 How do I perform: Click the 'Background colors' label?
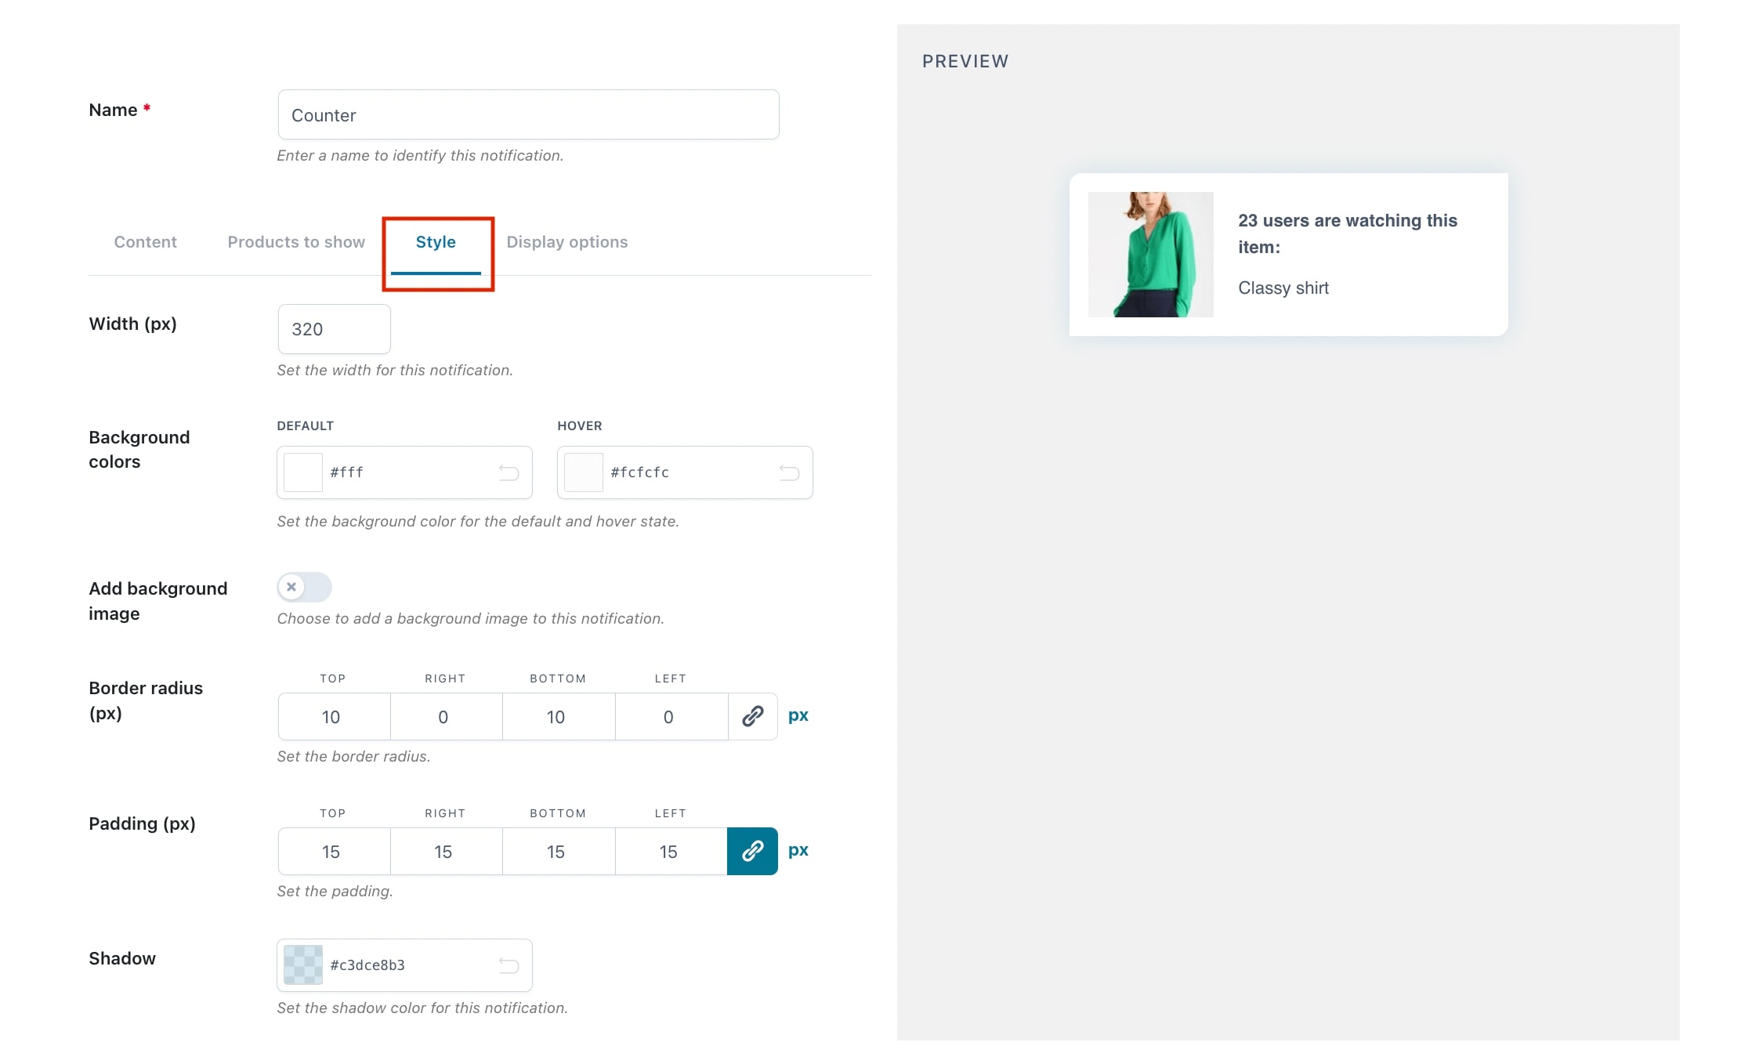pyautogui.click(x=139, y=449)
